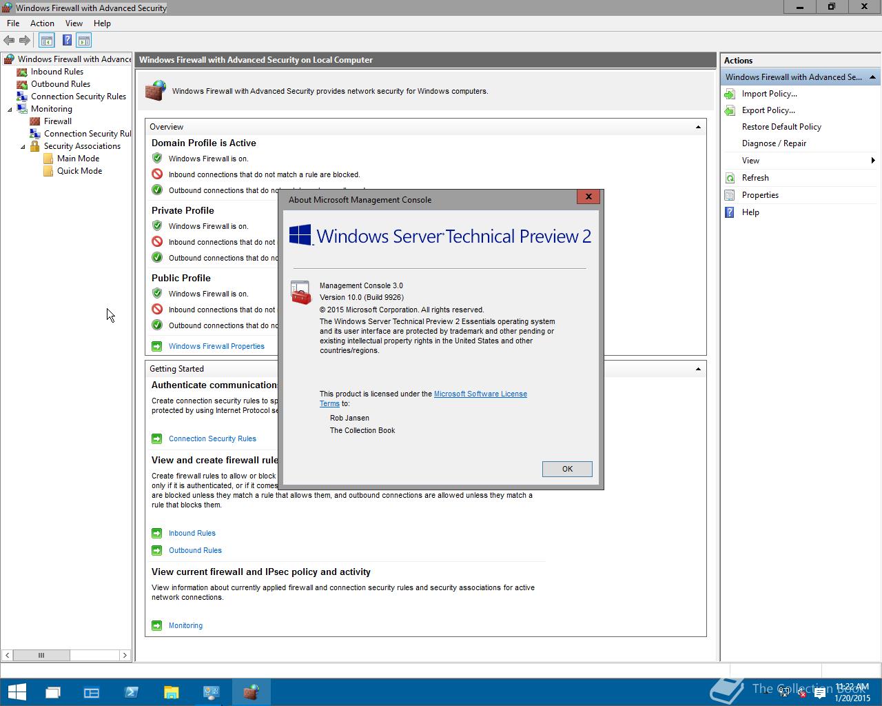This screenshot has height=706, width=882.
Task: Select the Monitoring tree node
Action: (x=52, y=109)
